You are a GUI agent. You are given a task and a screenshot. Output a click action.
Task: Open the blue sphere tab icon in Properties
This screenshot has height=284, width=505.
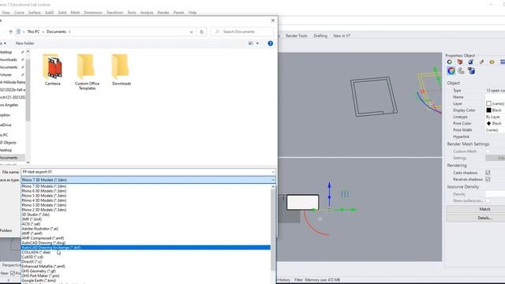(x=470, y=62)
